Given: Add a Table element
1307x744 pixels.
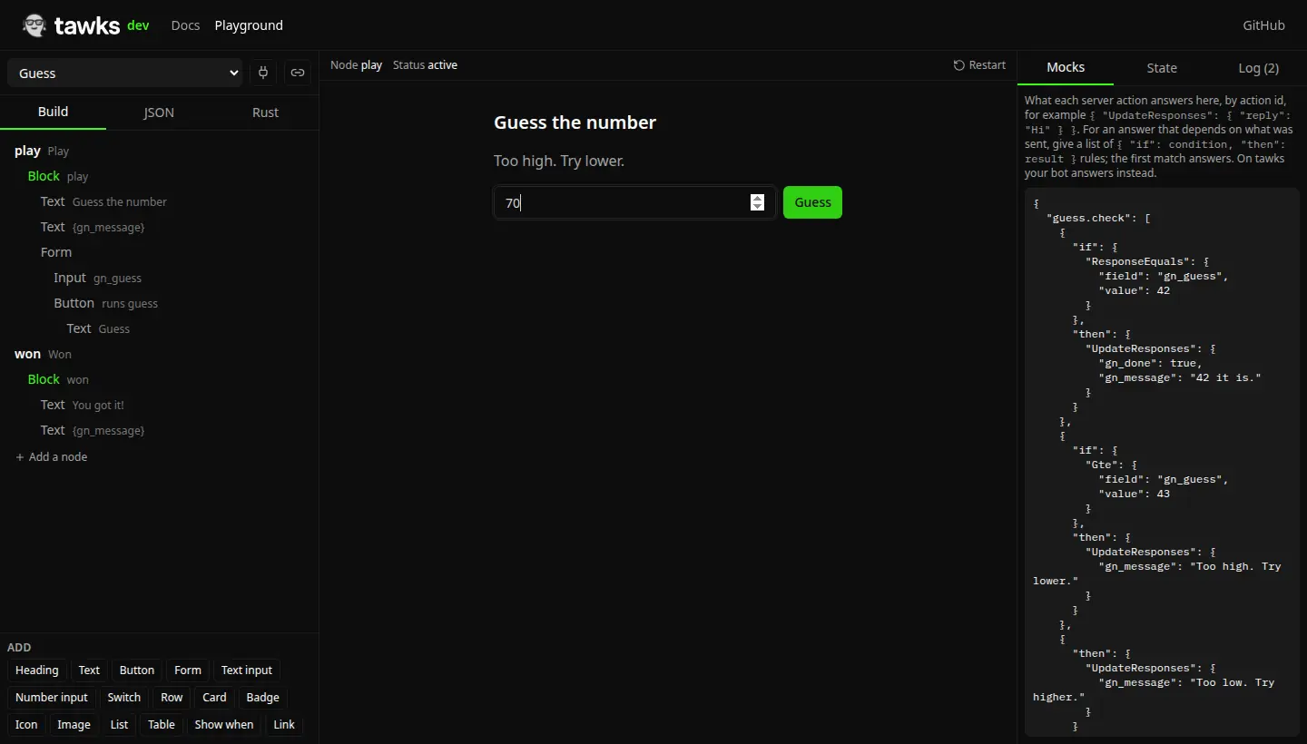Looking at the screenshot, I should [162, 725].
